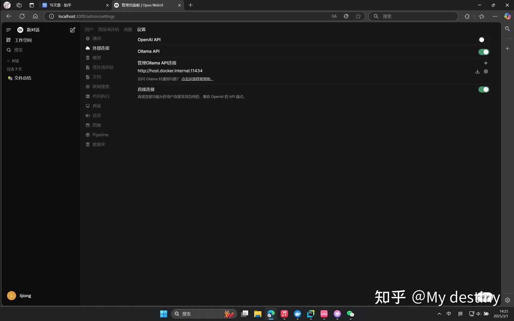
Task: Open WeChat from the taskbar
Action: point(351,314)
